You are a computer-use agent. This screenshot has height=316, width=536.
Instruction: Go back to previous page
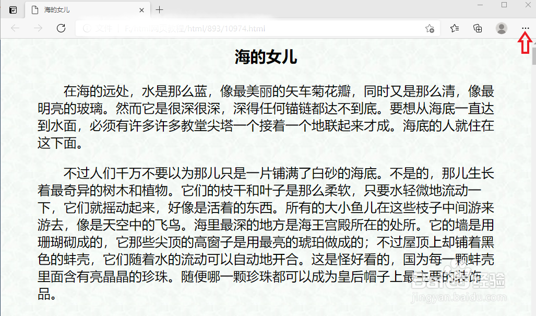coord(15,28)
